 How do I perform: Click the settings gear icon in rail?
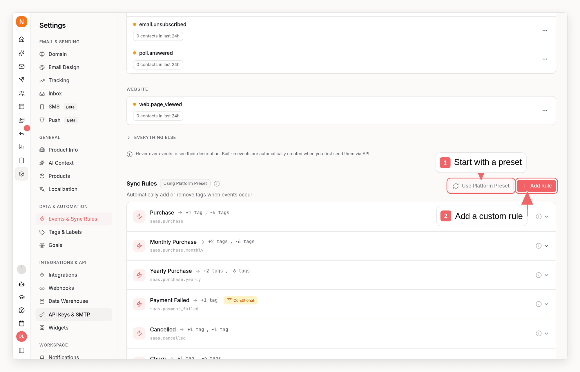[21, 174]
